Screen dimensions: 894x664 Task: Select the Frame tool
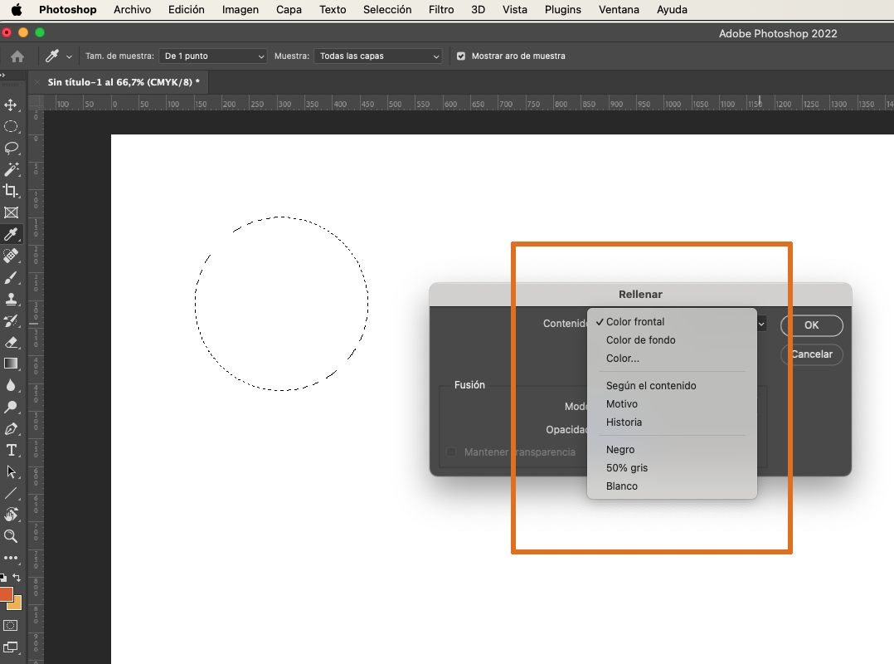pos(11,212)
